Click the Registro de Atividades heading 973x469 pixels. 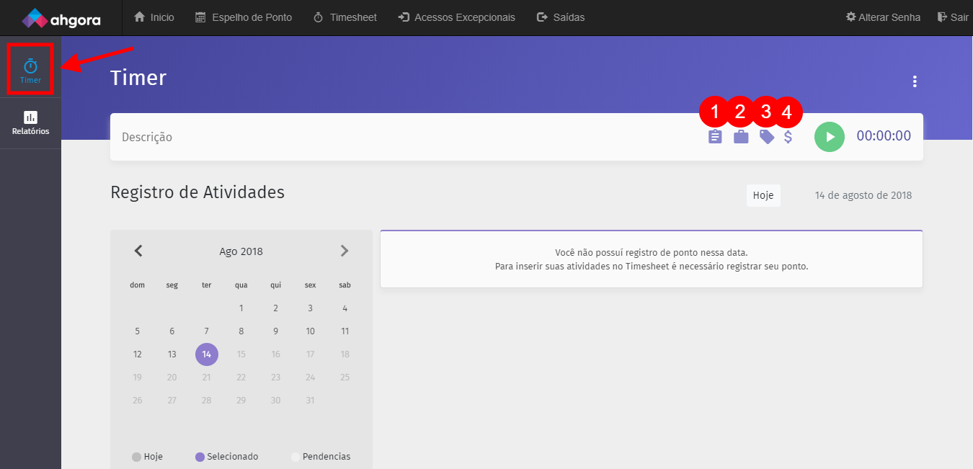197,192
